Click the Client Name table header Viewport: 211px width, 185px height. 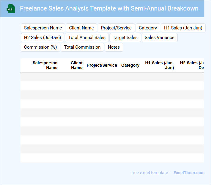tap(77, 65)
